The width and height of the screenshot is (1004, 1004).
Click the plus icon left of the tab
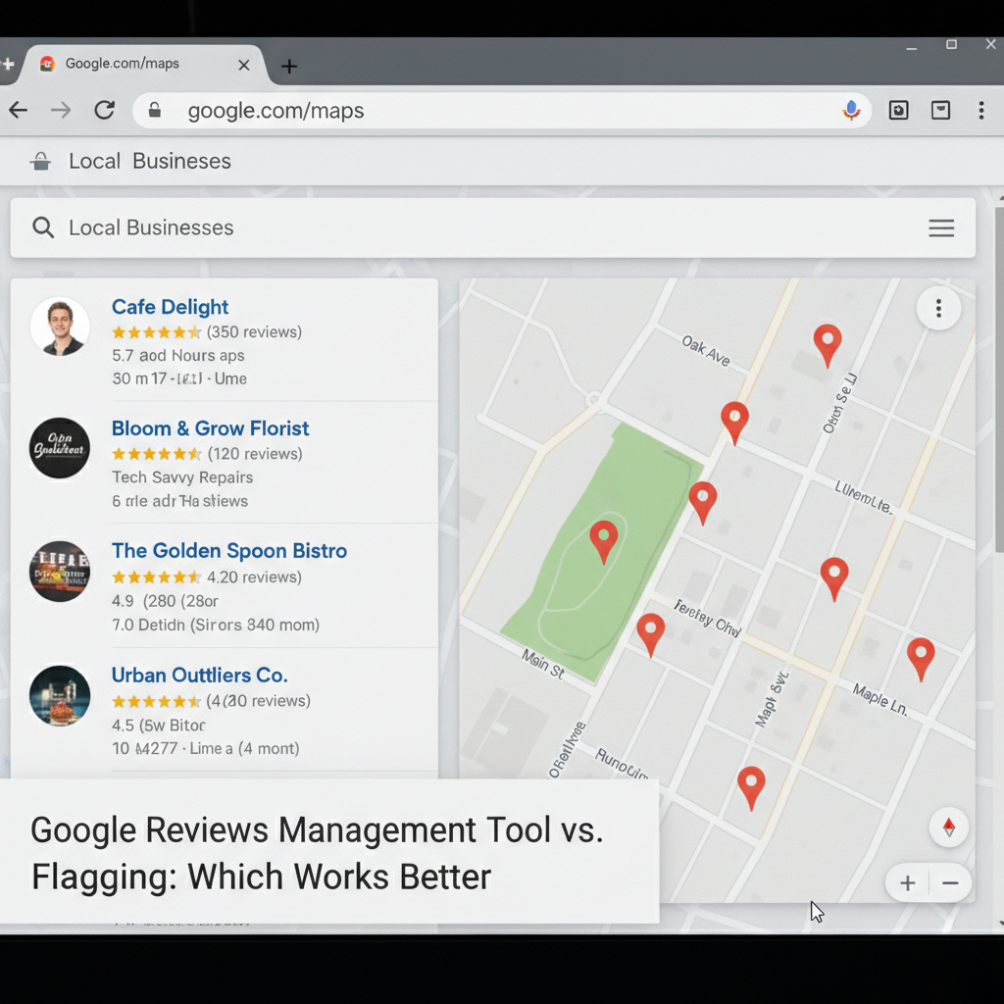tap(8, 64)
